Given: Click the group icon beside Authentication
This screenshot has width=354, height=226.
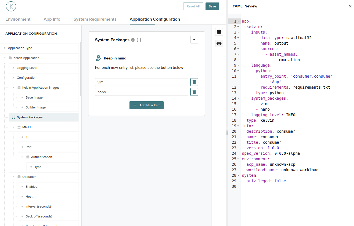Looking at the screenshot, I should (28, 157).
